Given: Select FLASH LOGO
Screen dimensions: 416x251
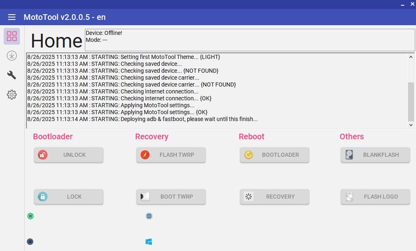Looking at the screenshot, I should coord(375,197).
